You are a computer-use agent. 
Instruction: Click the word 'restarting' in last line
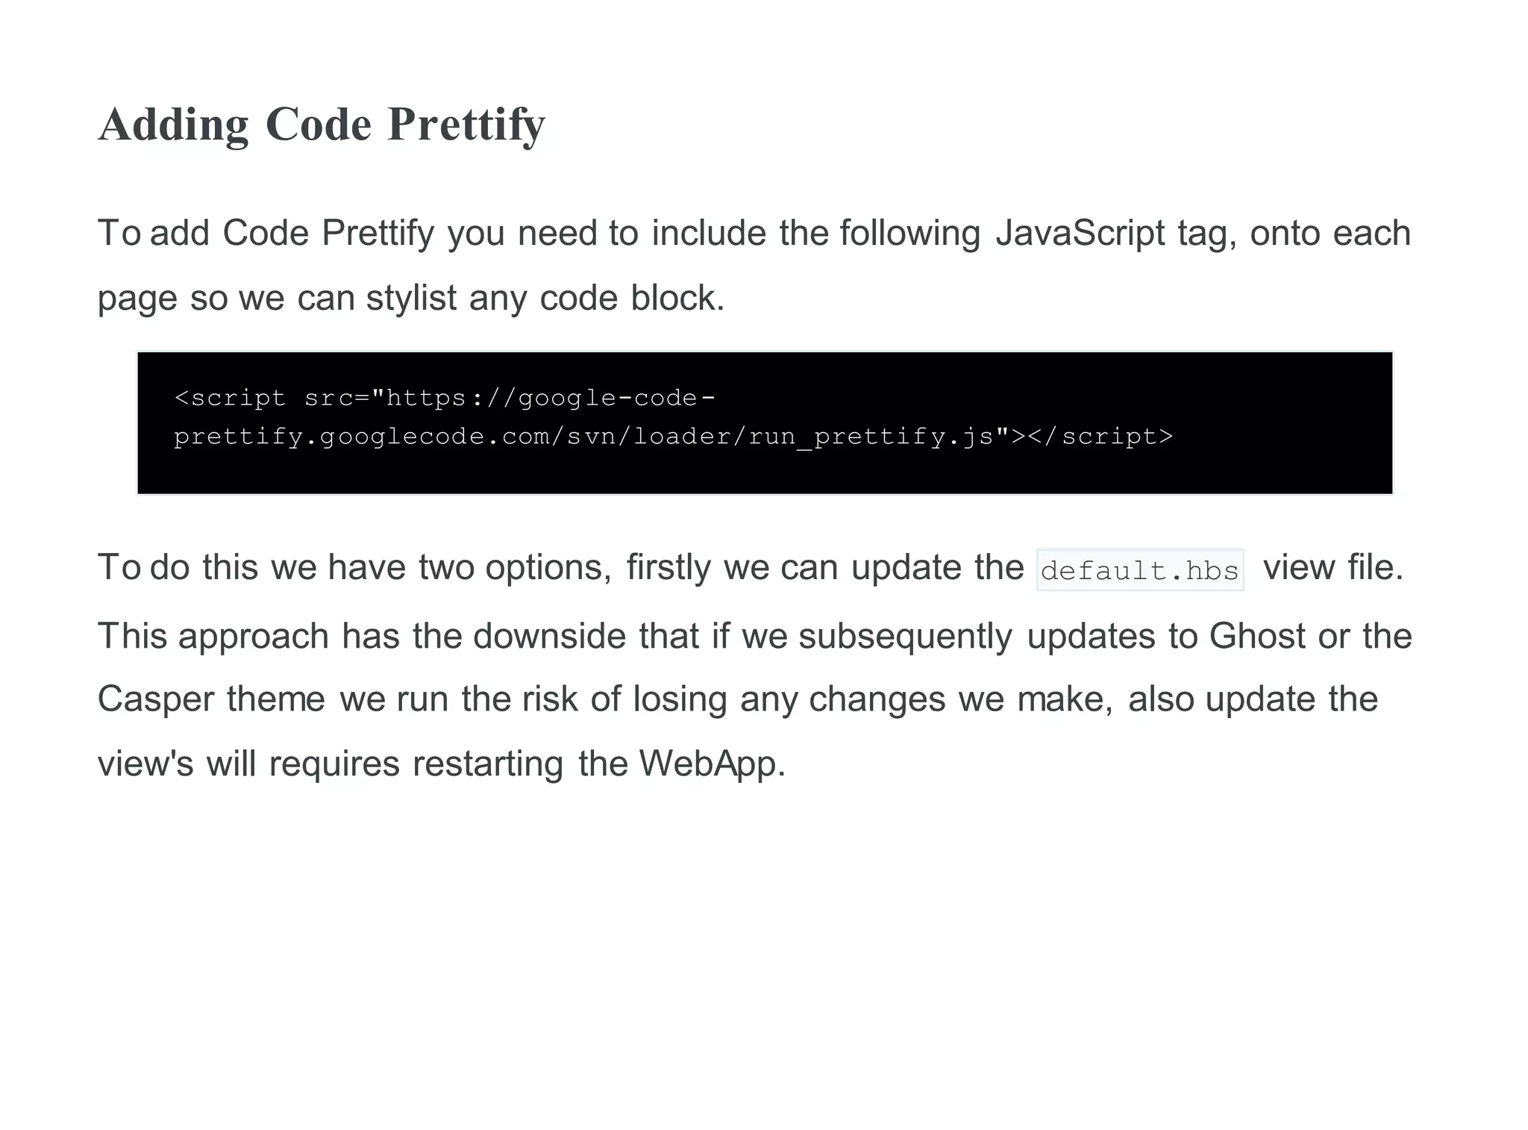(488, 765)
